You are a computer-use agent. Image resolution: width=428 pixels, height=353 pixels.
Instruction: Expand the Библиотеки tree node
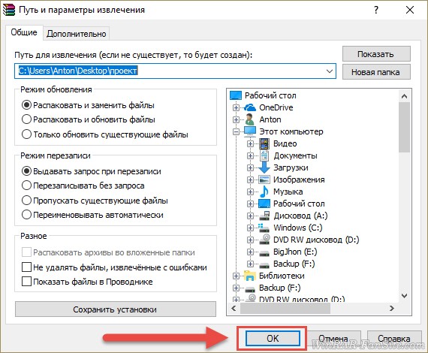pyautogui.click(x=236, y=276)
